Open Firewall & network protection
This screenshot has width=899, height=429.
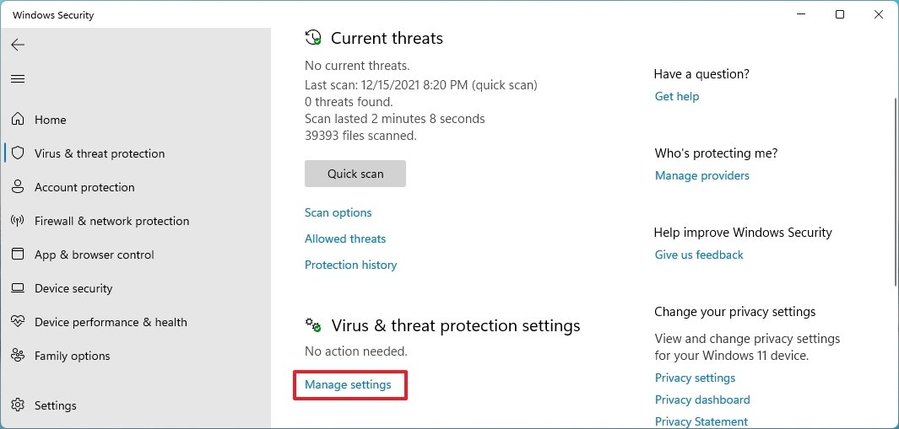click(x=111, y=221)
